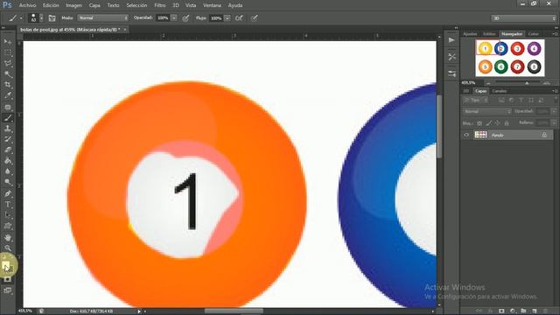Toggle Quick Mask mode button
The image size is (560, 315).
click(8, 279)
